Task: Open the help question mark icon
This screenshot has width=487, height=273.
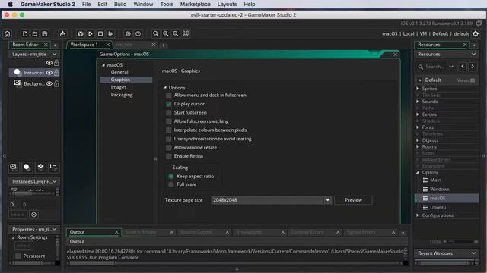Action: pyautogui.click(x=138, y=33)
